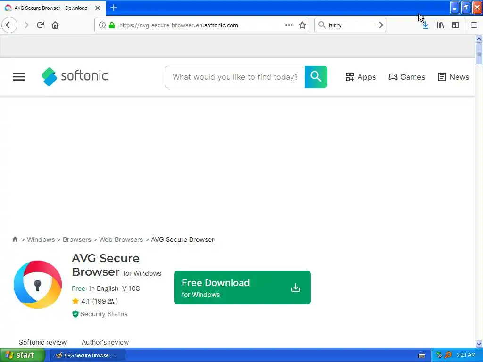Click the V 108 version label

coord(131,288)
